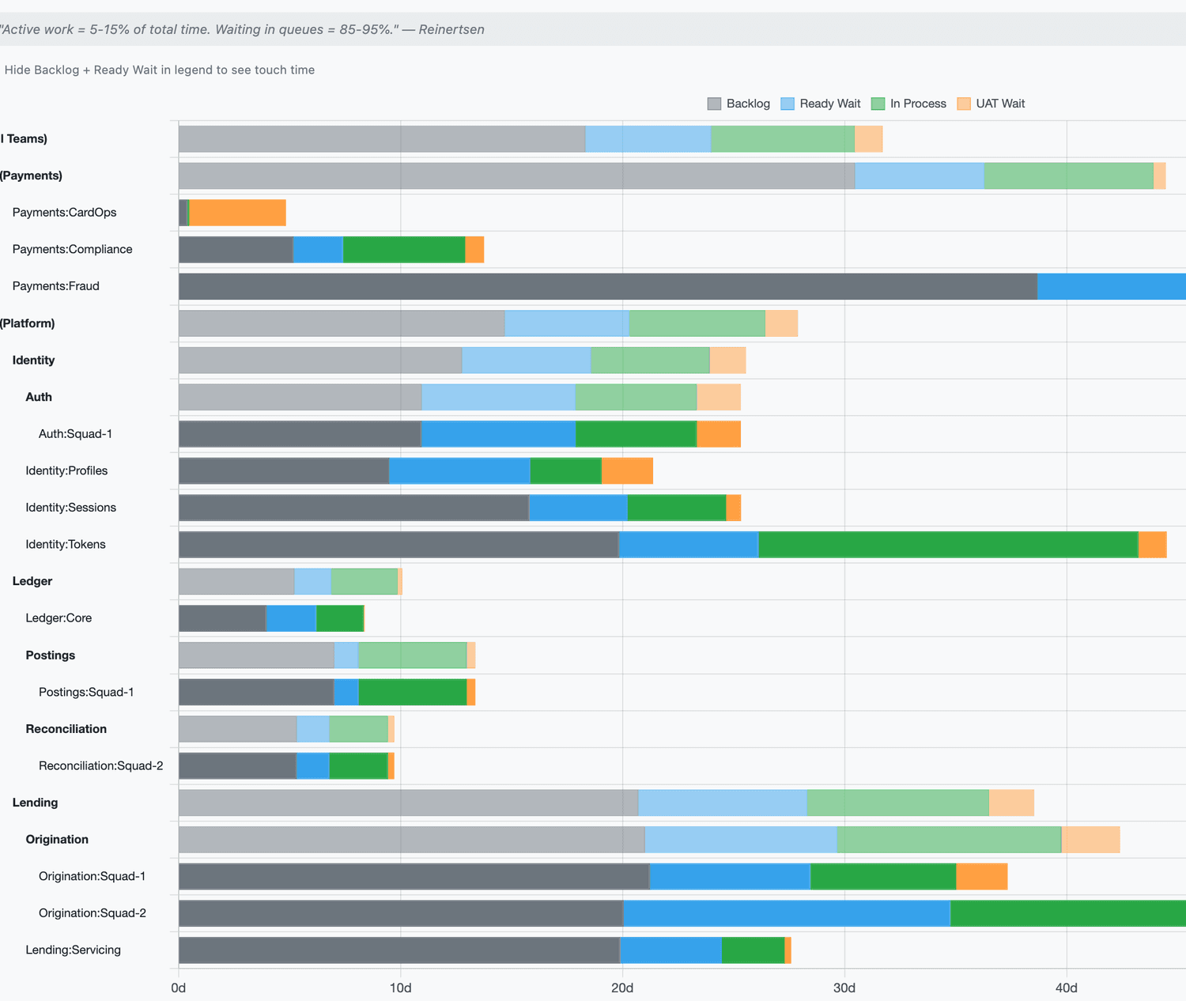Click the Reinertsen quote at the top
This screenshot has width=1186, height=1001.
tap(242, 30)
